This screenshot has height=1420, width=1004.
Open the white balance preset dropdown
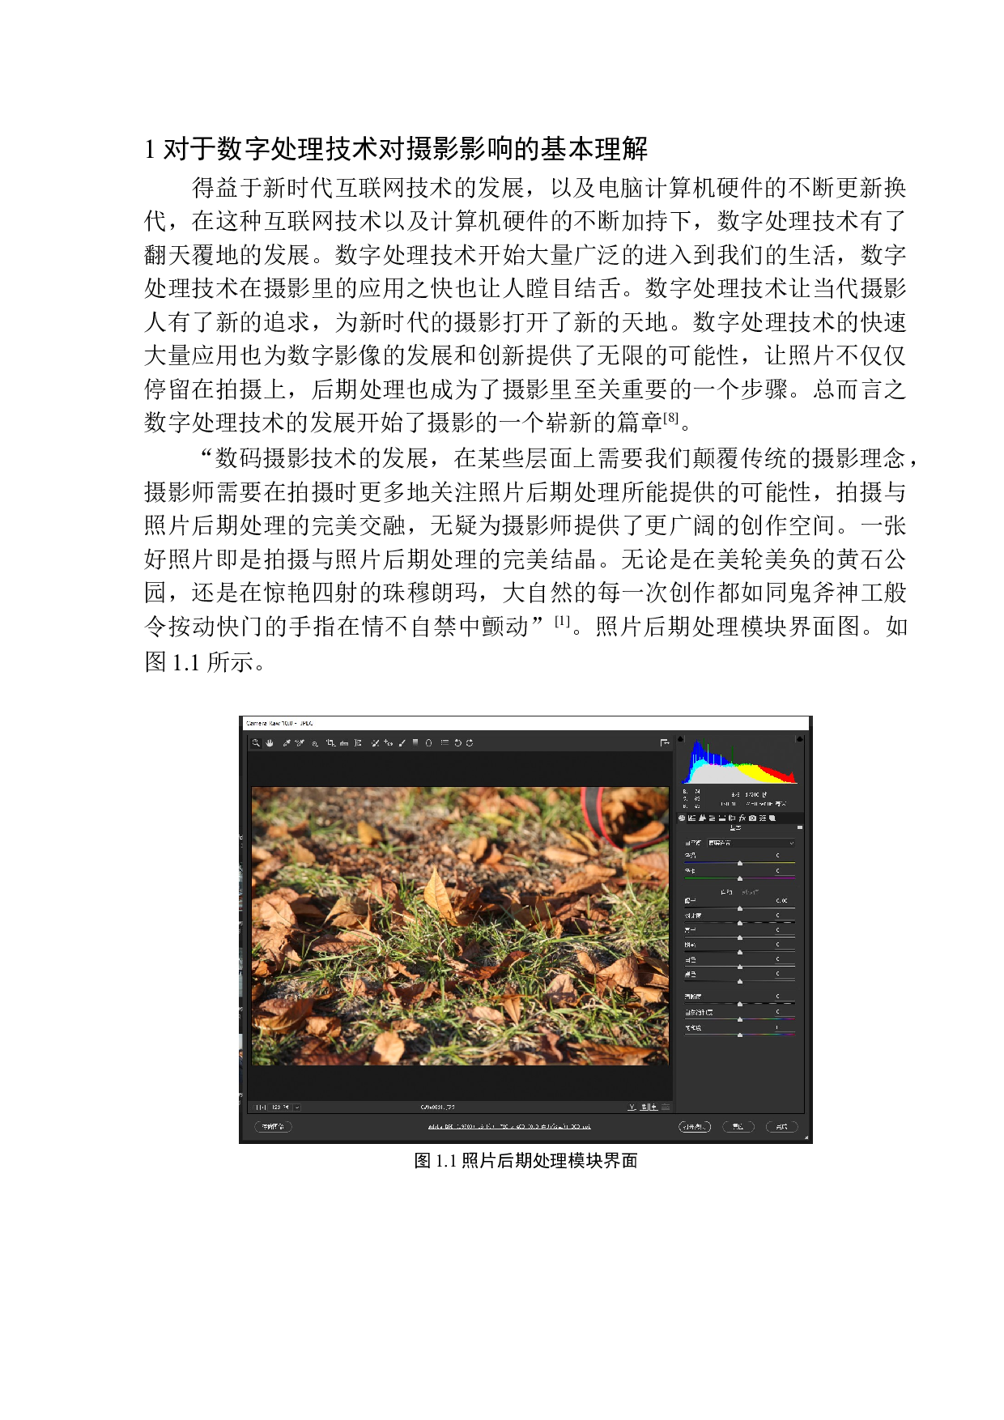(751, 843)
